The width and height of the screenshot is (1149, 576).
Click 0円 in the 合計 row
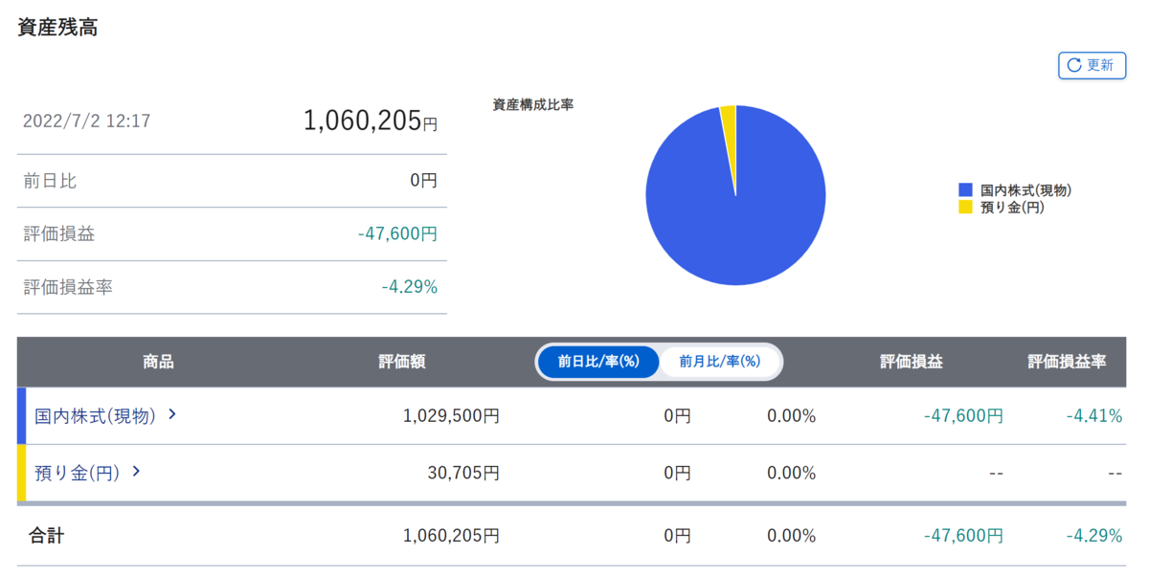pos(677,536)
